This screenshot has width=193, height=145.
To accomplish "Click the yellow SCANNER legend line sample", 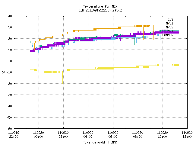I will [x=179, y=35].
